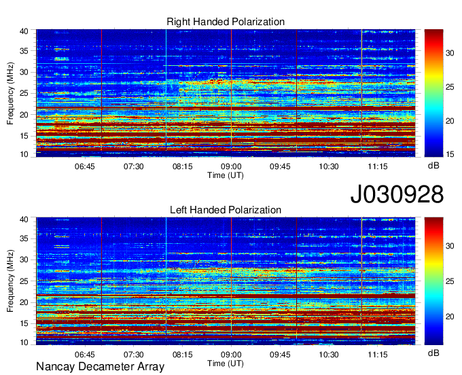Click "Time (UT)" label under Left Handed plot
The image size is (462, 375).
tap(226, 363)
